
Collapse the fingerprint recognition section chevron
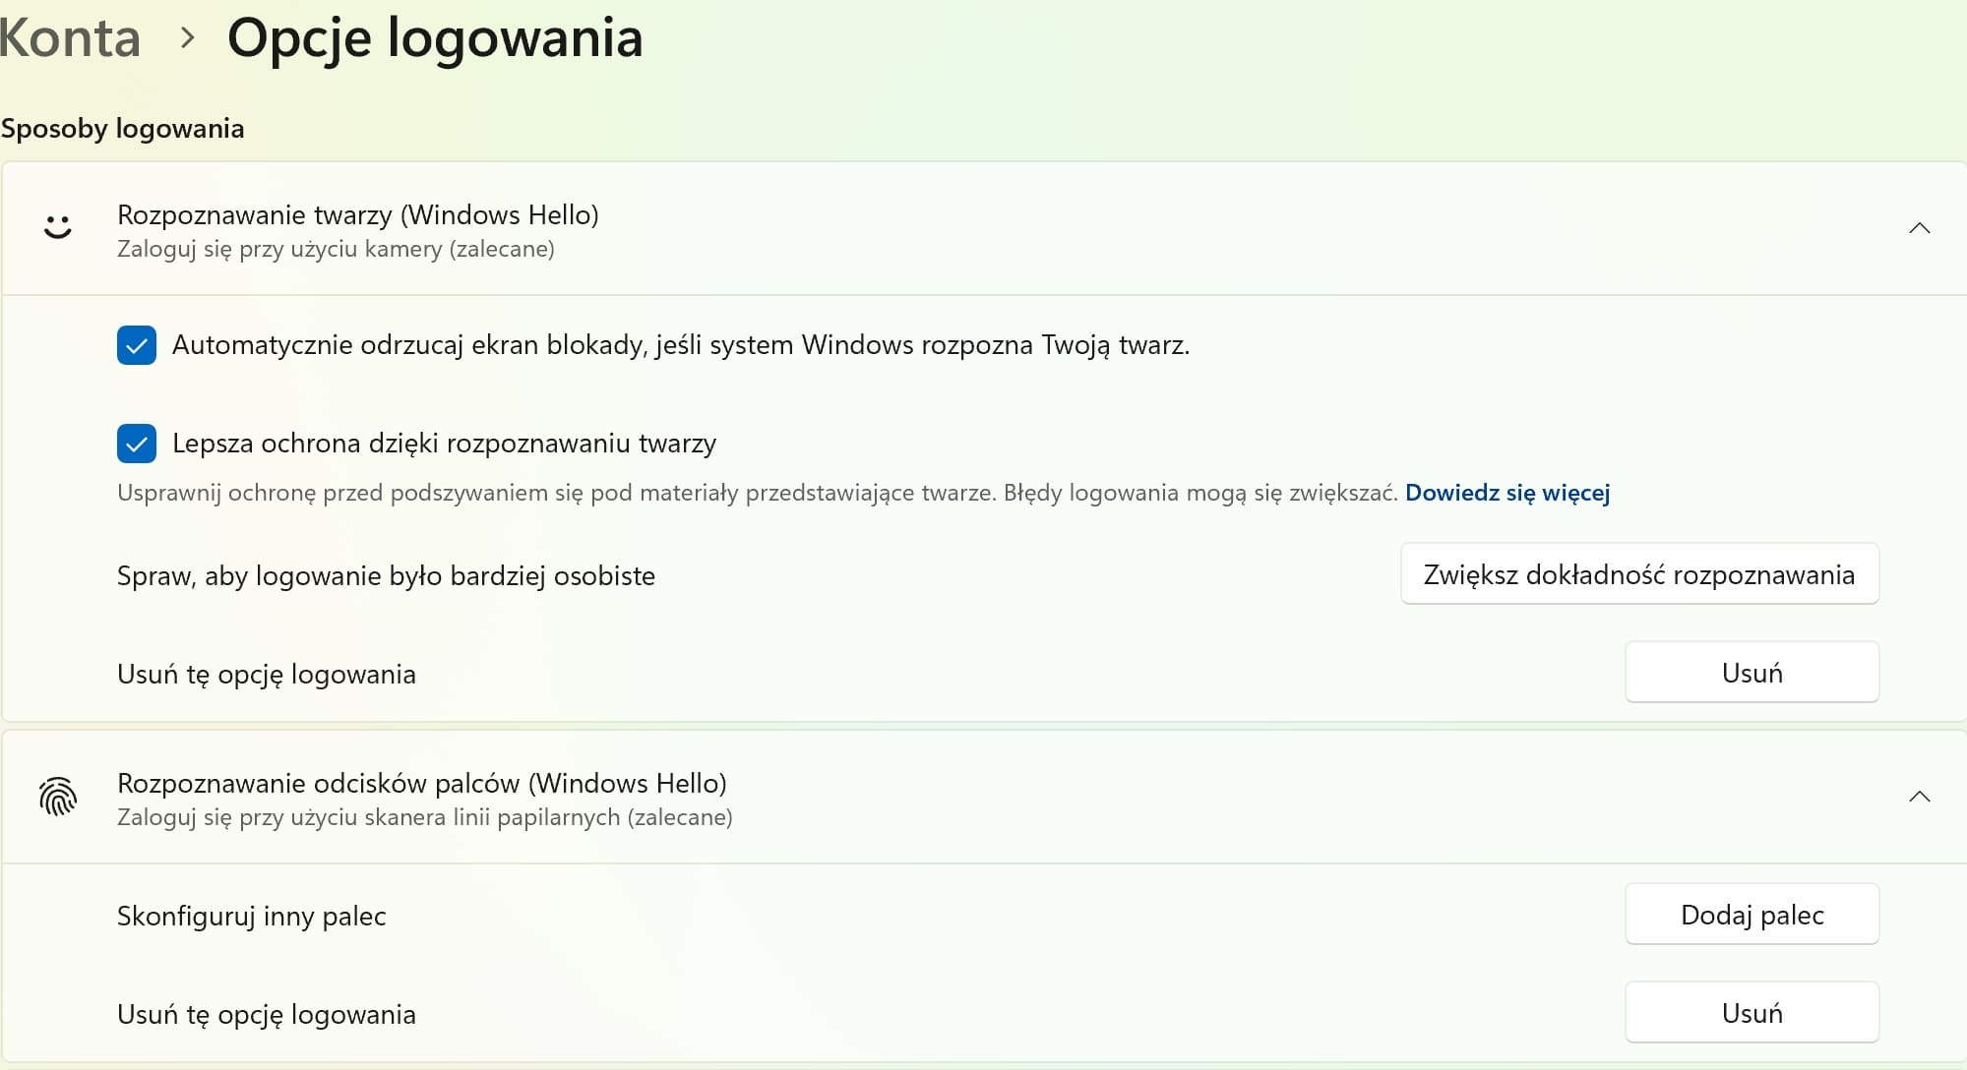(1919, 797)
